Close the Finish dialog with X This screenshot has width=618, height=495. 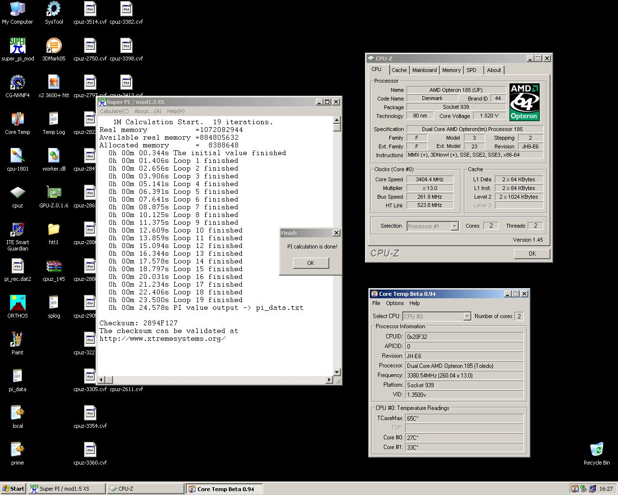pos(336,233)
